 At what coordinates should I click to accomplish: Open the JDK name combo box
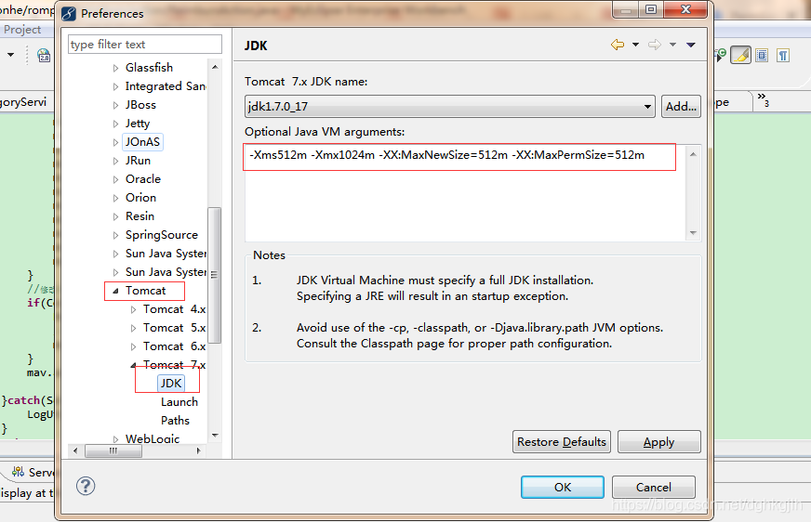click(x=450, y=107)
